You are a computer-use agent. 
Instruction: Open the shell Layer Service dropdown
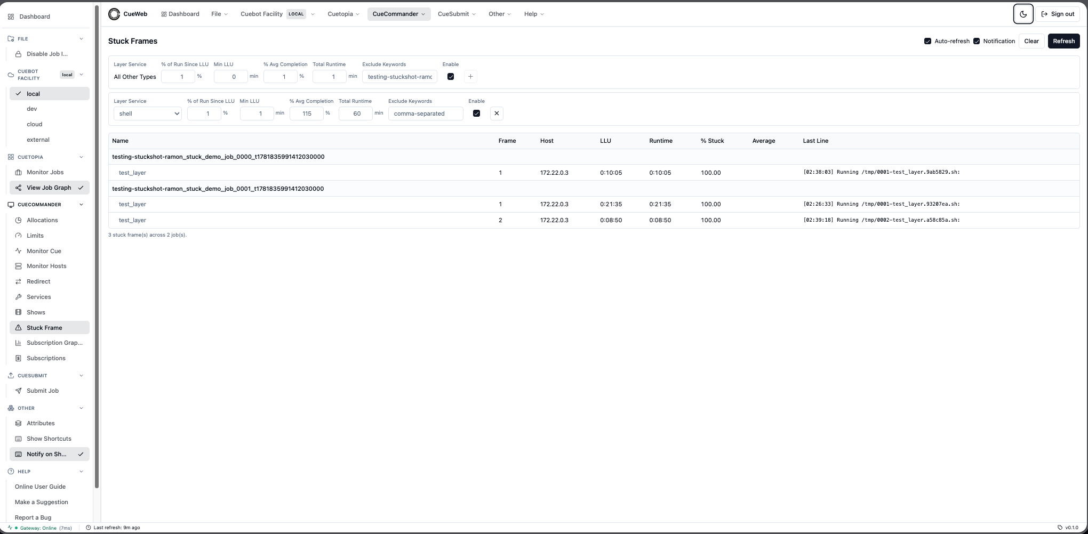tap(148, 114)
